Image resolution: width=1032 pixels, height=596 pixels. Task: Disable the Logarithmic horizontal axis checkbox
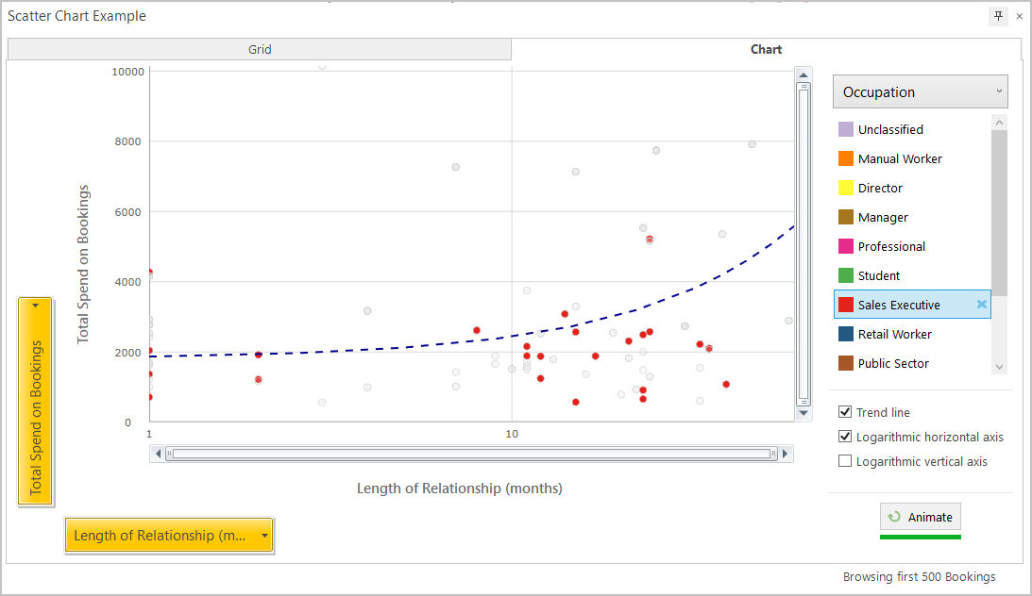[845, 437]
